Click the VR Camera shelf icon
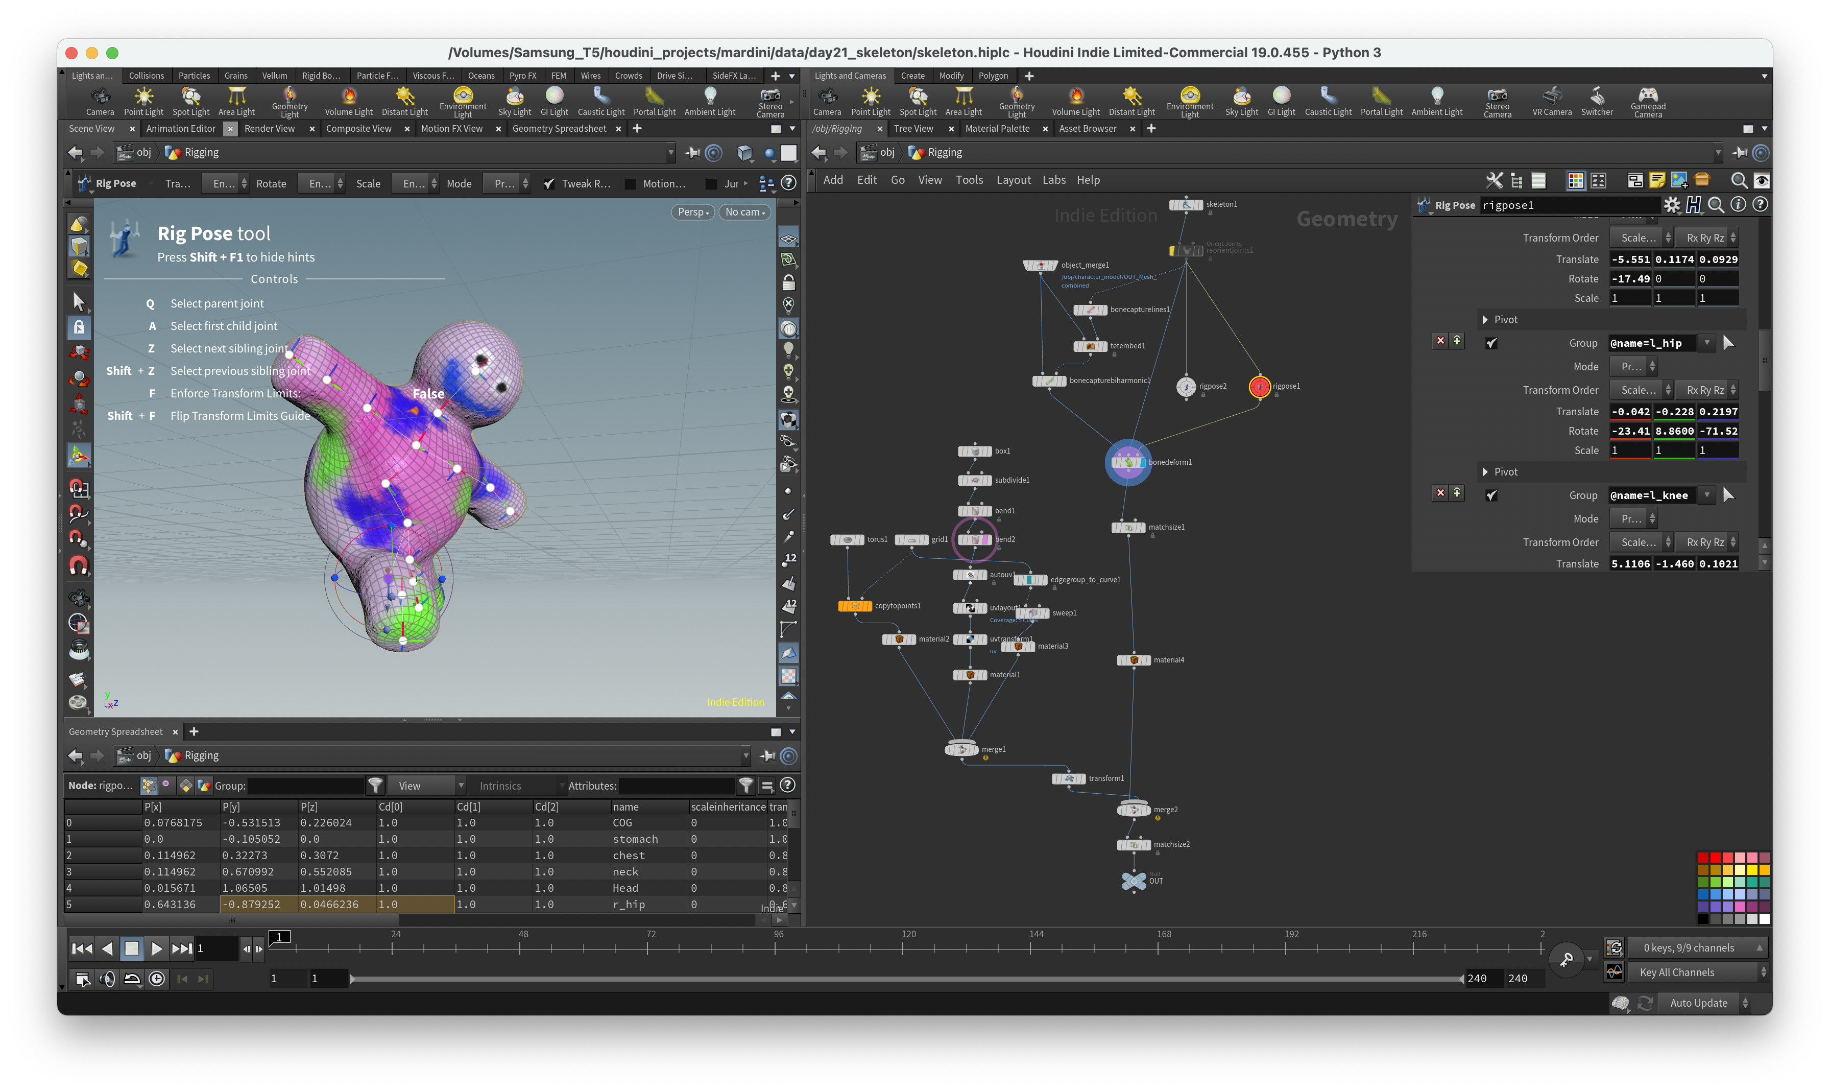 click(1551, 102)
